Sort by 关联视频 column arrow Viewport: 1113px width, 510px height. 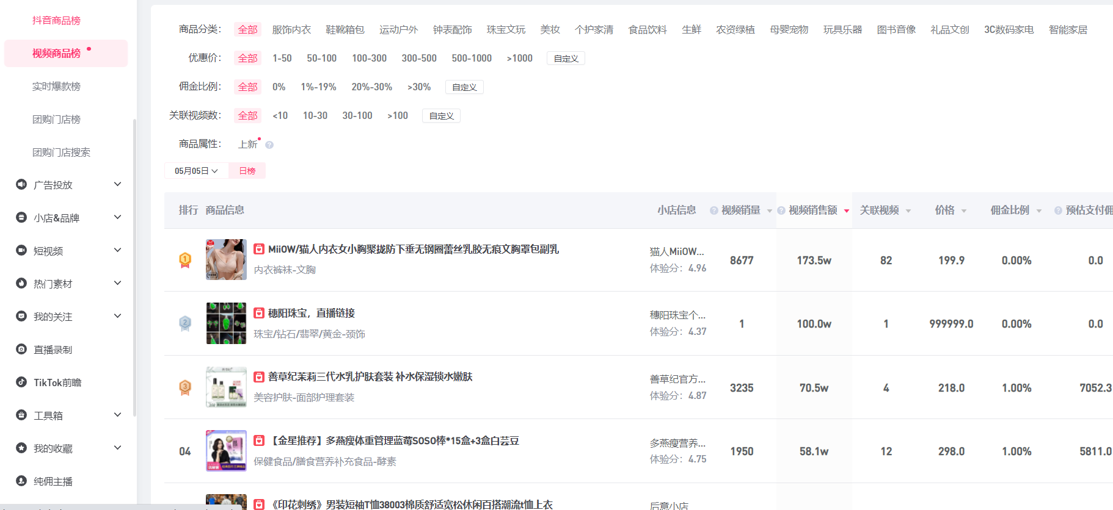coord(908,211)
